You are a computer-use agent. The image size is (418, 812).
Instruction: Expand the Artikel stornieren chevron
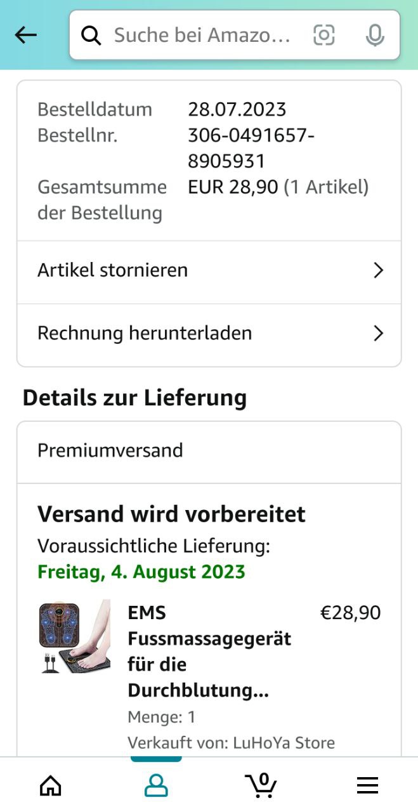tap(379, 271)
